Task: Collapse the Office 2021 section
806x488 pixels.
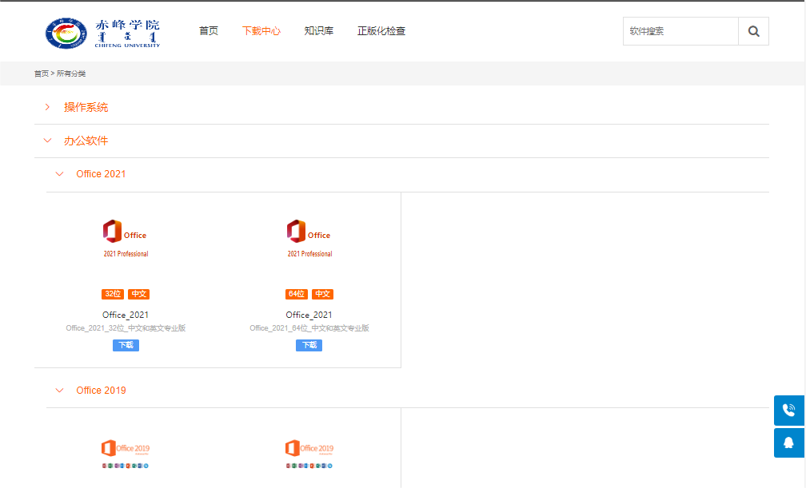Action: point(101,174)
